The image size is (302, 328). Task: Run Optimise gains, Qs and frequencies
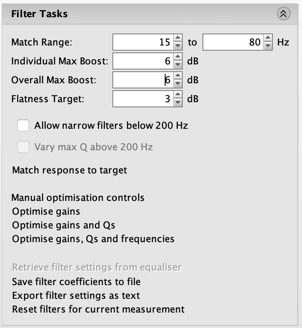pyautogui.click(x=93, y=239)
